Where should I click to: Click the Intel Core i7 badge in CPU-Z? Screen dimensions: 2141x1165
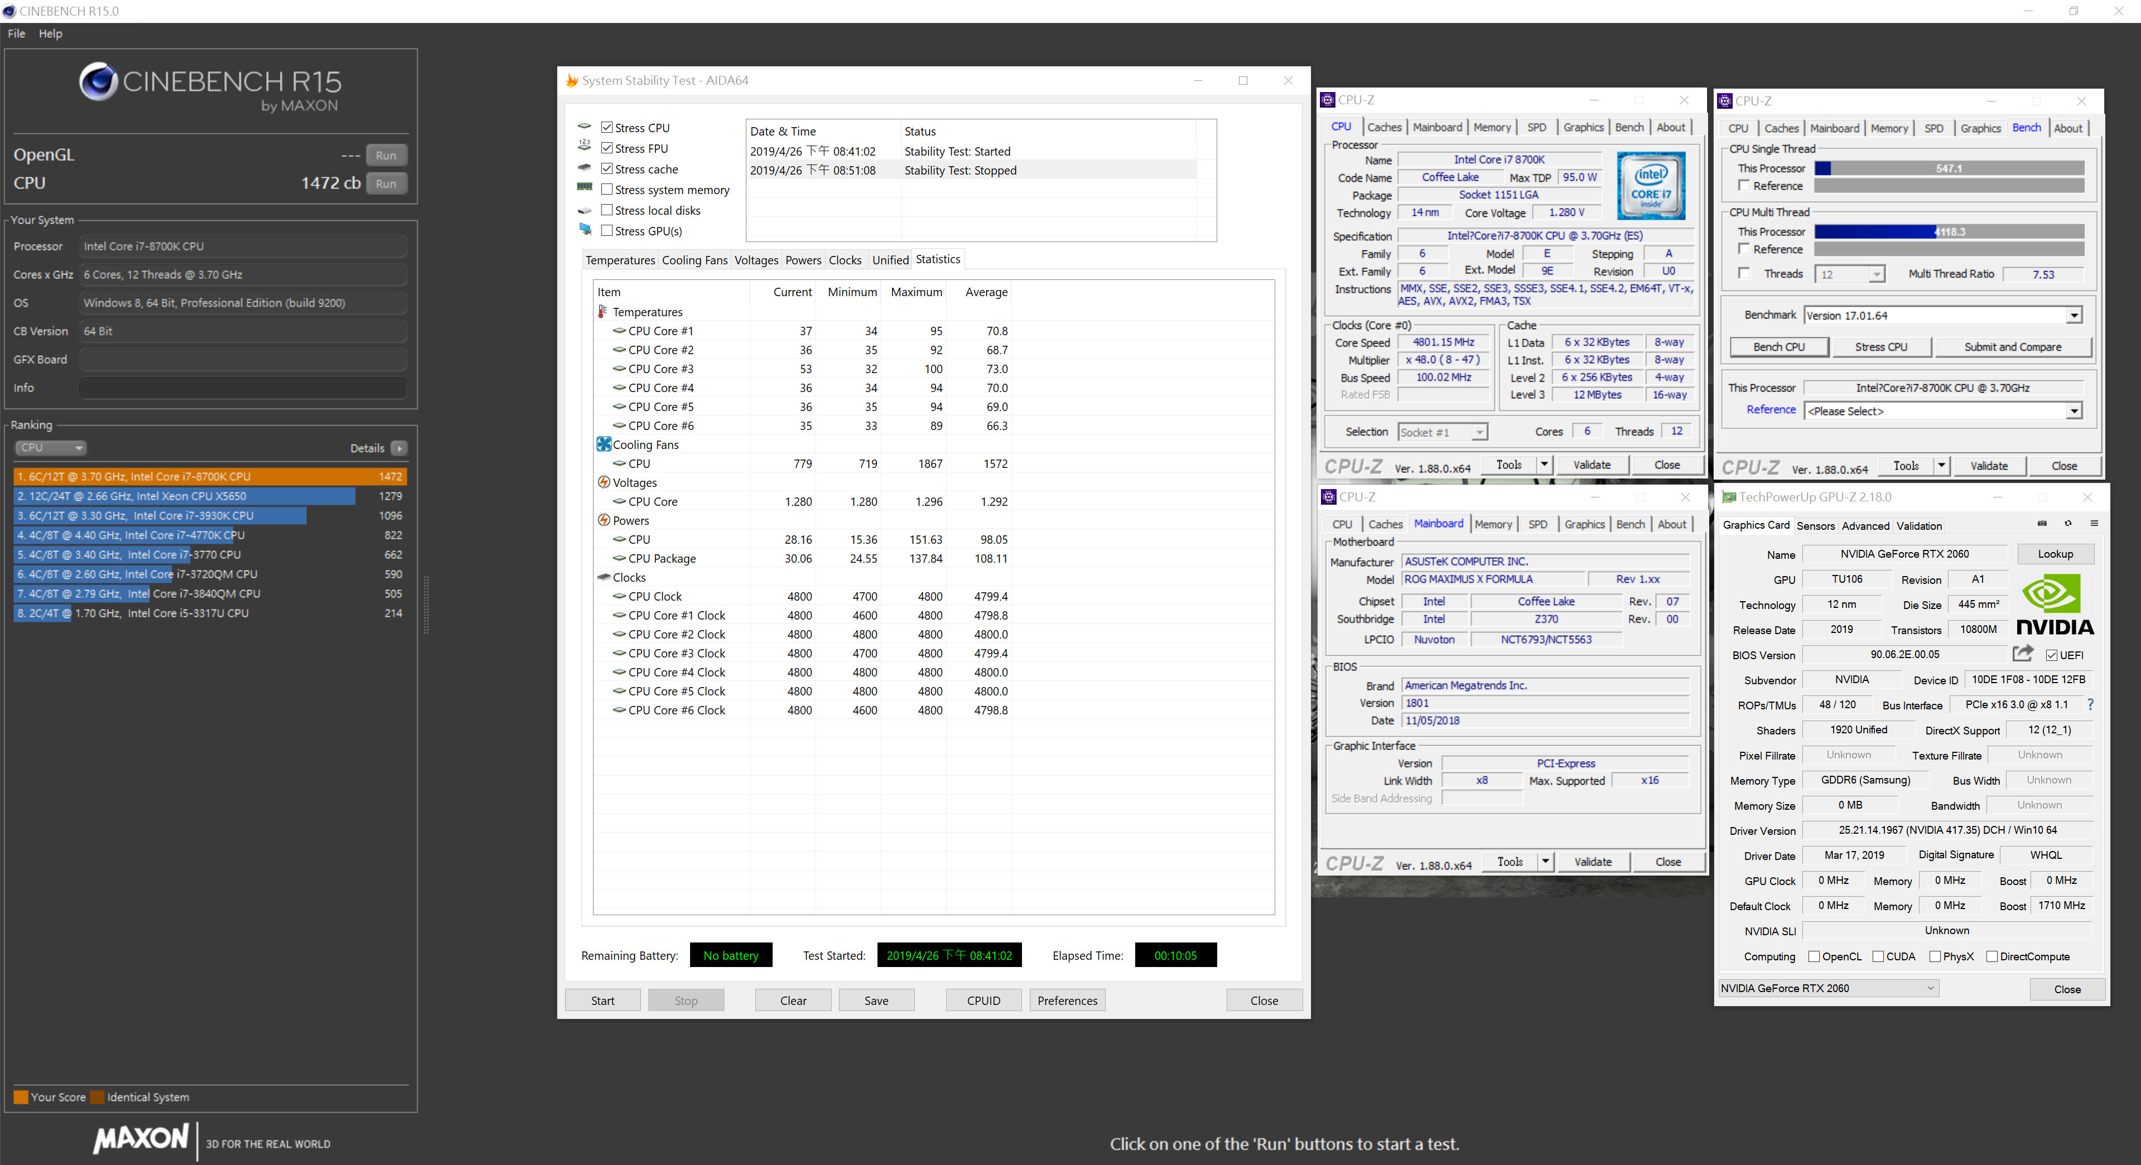click(x=1651, y=186)
